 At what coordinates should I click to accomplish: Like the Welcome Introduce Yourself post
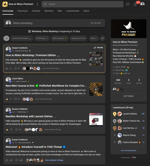(x=7, y=160)
